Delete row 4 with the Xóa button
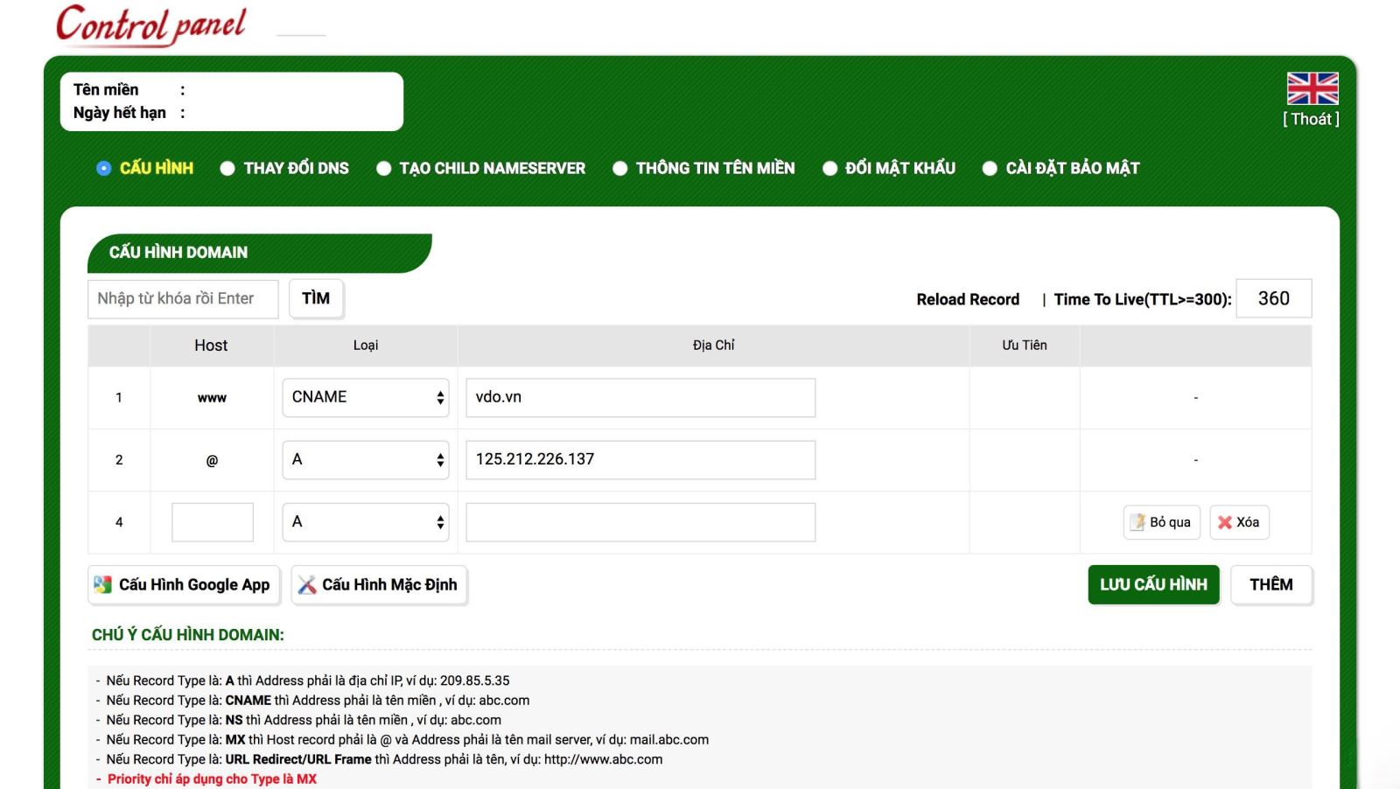This screenshot has width=1400, height=789. click(x=1239, y=521)
